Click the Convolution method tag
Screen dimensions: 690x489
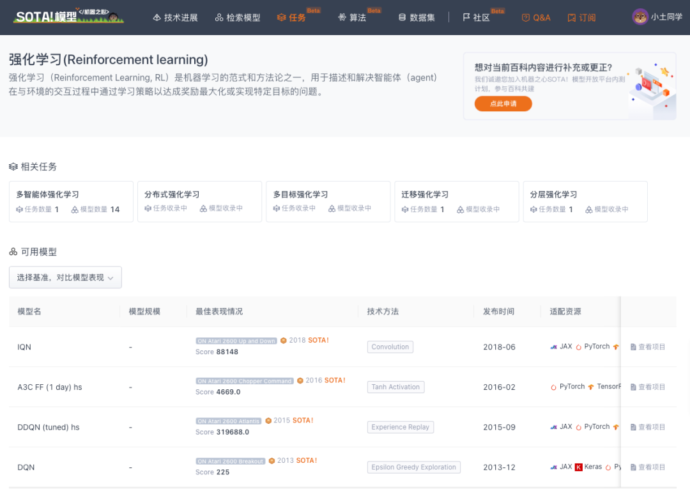[x=390, y=347]
